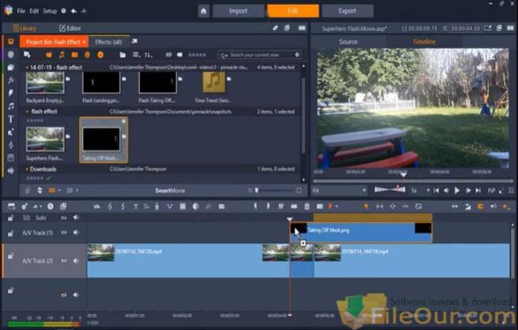Switch library to folder view icon
This screenshot has height=330, width=518.
coord(123,55)
